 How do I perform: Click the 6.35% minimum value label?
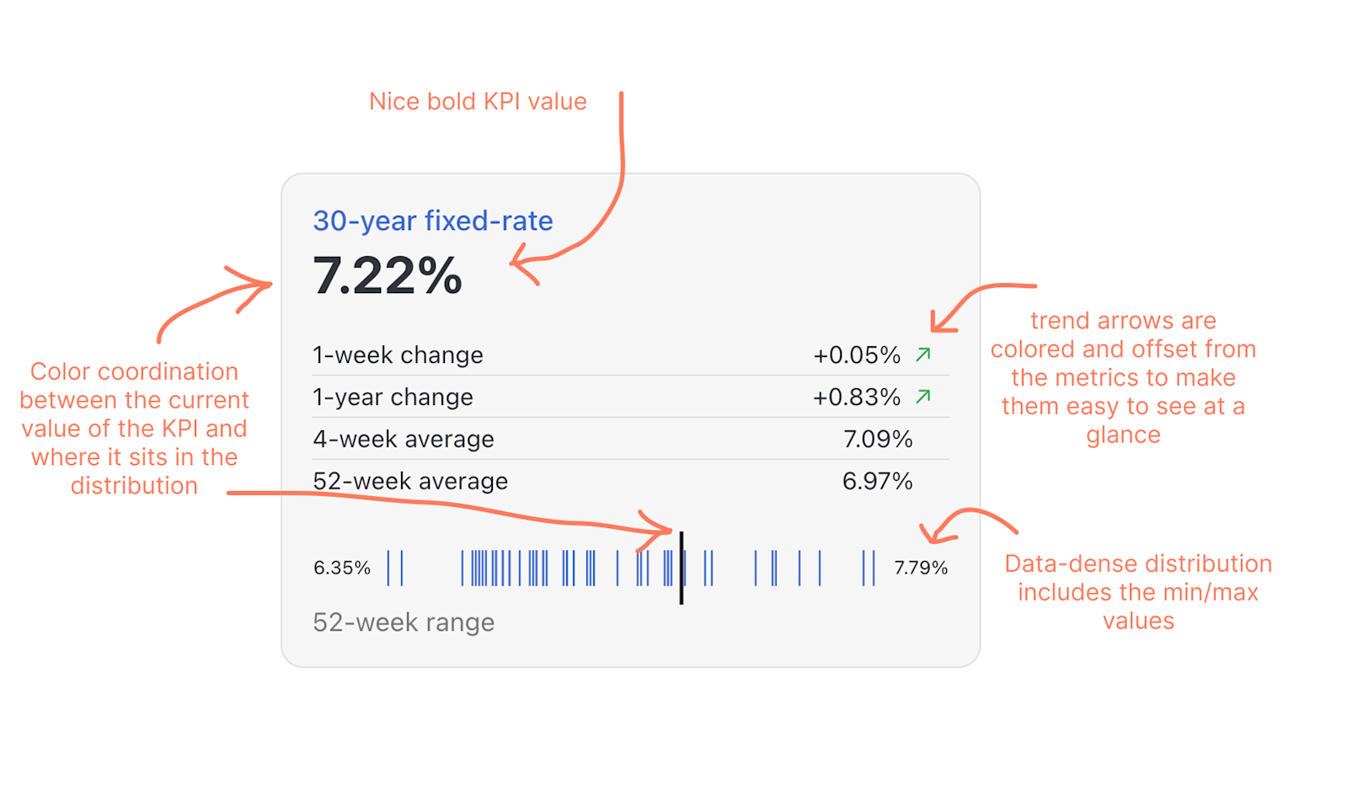click(342, 568)
